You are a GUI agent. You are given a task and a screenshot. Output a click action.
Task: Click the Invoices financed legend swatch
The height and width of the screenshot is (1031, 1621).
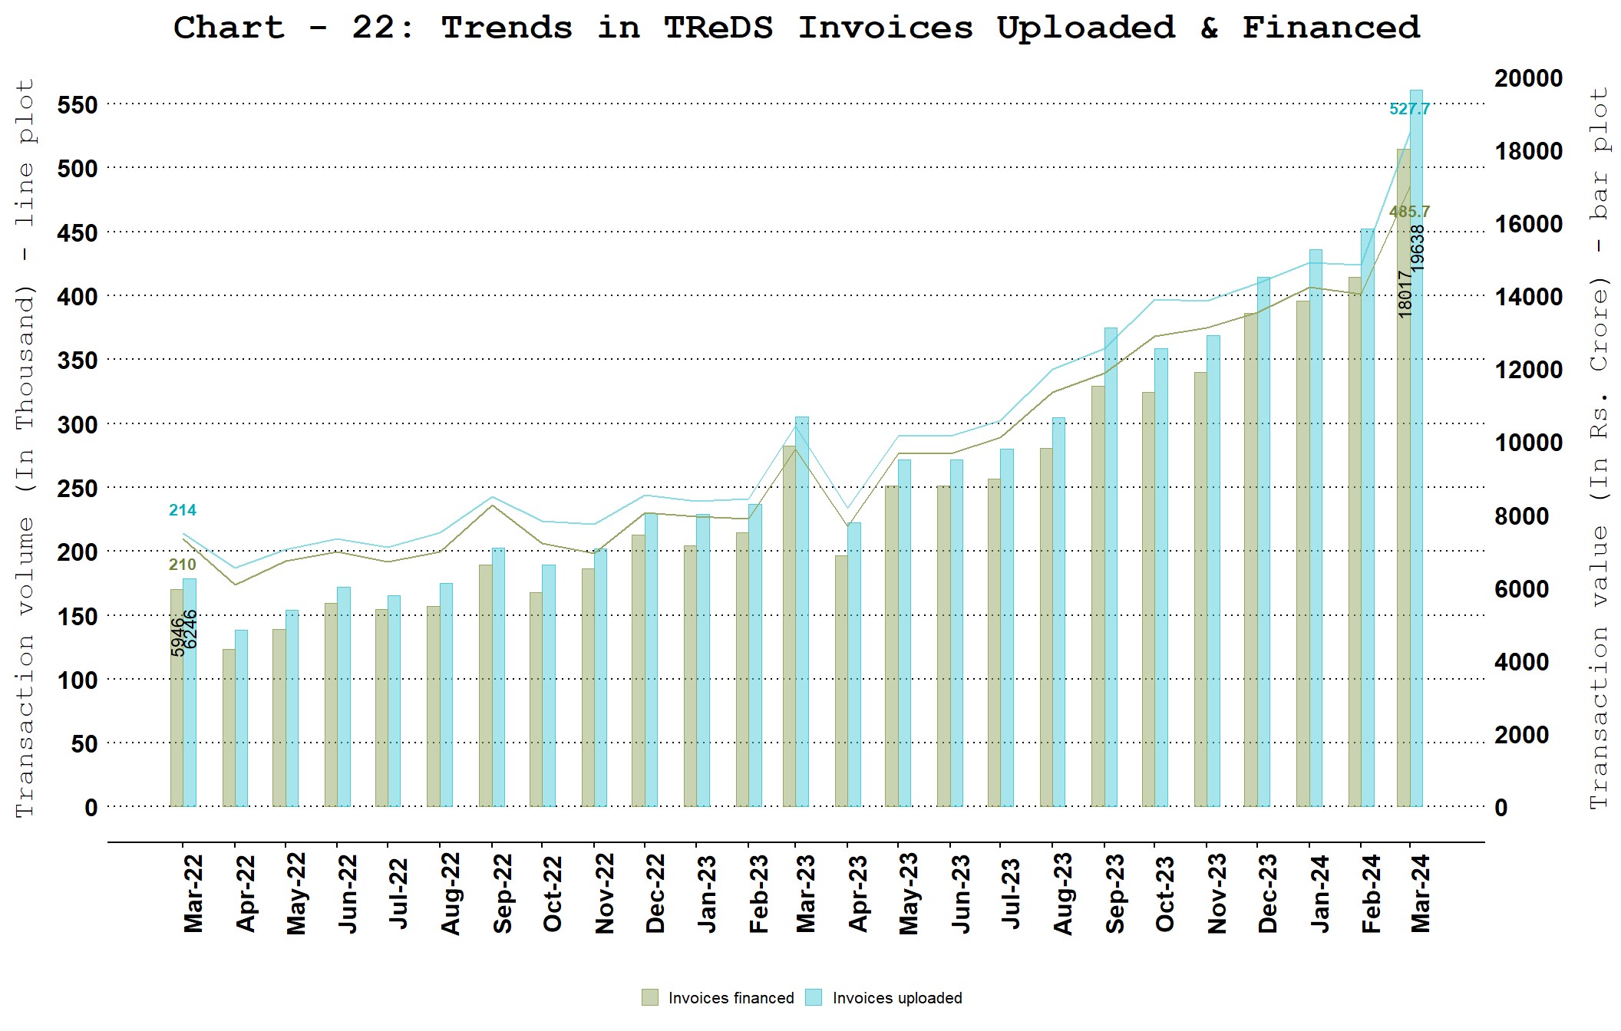pos(650,997)
